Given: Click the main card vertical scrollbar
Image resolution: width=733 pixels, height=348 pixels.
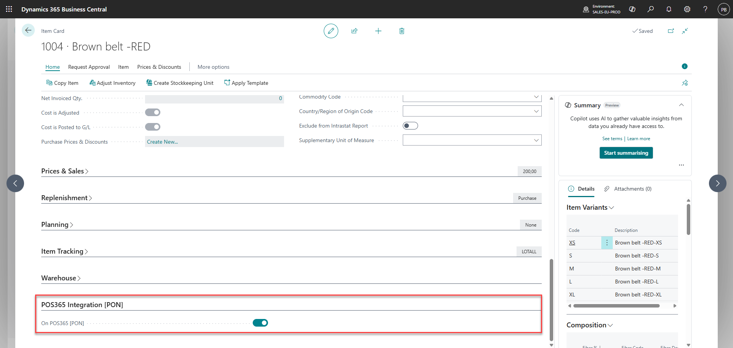Looking at the screenshot, I should [551, 300].
